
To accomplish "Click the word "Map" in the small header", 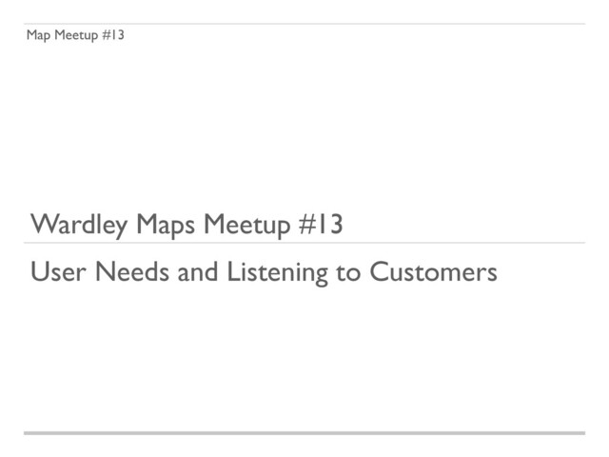I will [x=38, y=36].
